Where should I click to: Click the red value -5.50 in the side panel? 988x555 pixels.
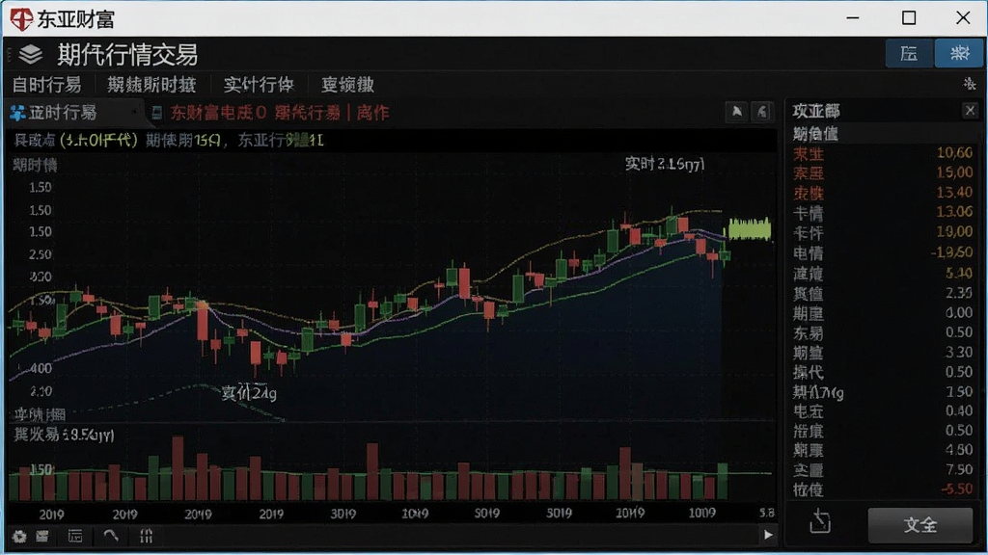tap(956, 489)
